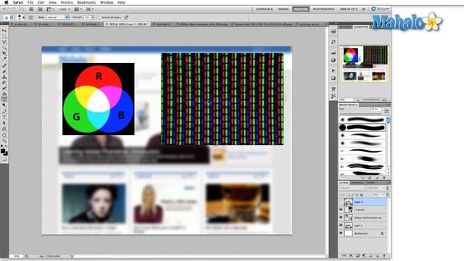The height and width of the screenshot is (261, 464).
Task: Show the Layer 3 layer visibility
Action: [x=341, y=202]
